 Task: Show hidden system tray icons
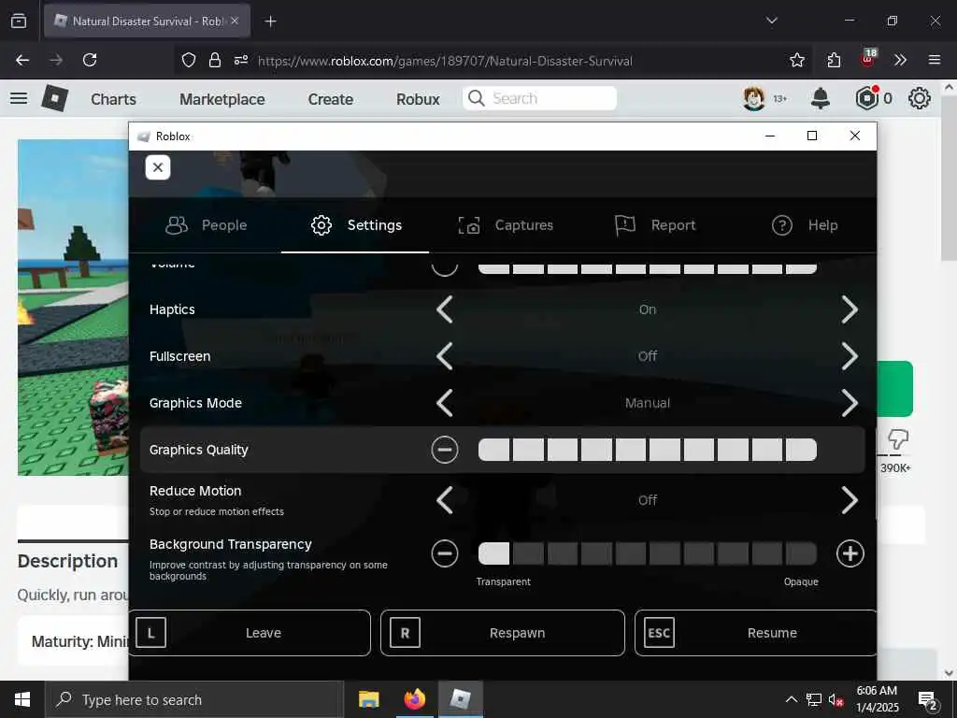pyautogui.click(x=791, y=699)
